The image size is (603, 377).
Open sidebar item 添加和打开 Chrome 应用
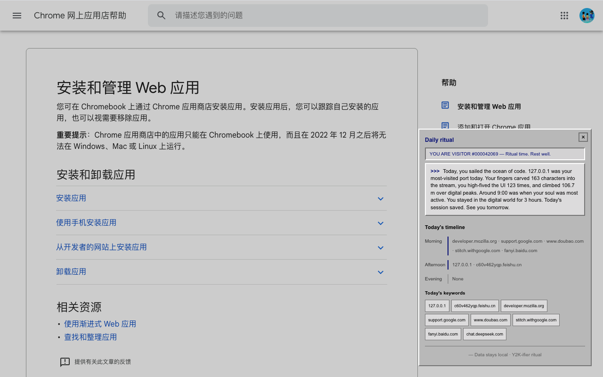(494, 126)
